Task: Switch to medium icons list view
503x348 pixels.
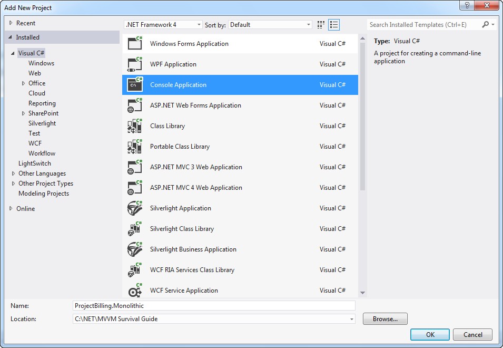Action: pyautogui.click(x=334, y=25)
